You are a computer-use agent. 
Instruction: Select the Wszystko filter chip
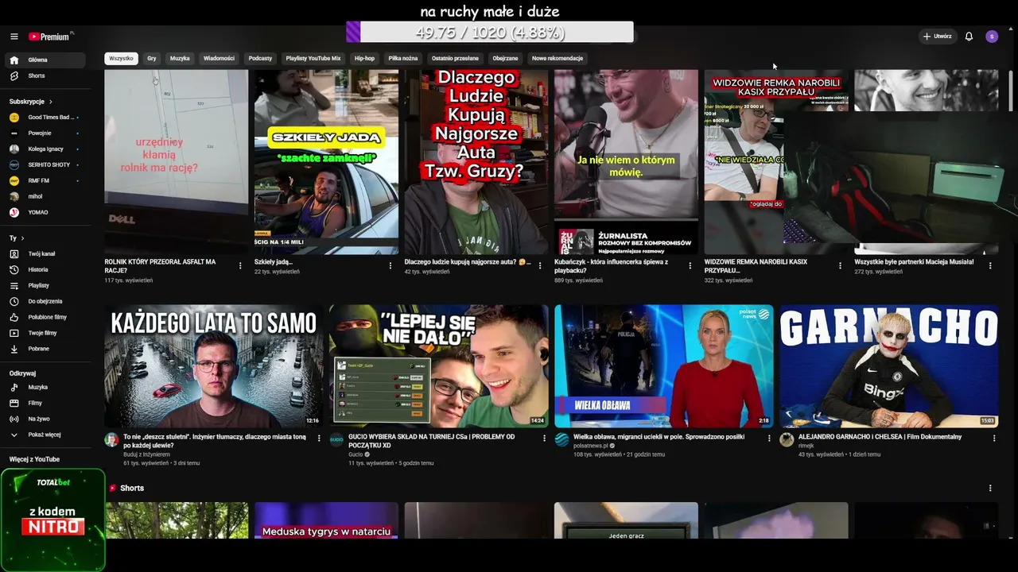pyautogui.click(x=121, y=58)
